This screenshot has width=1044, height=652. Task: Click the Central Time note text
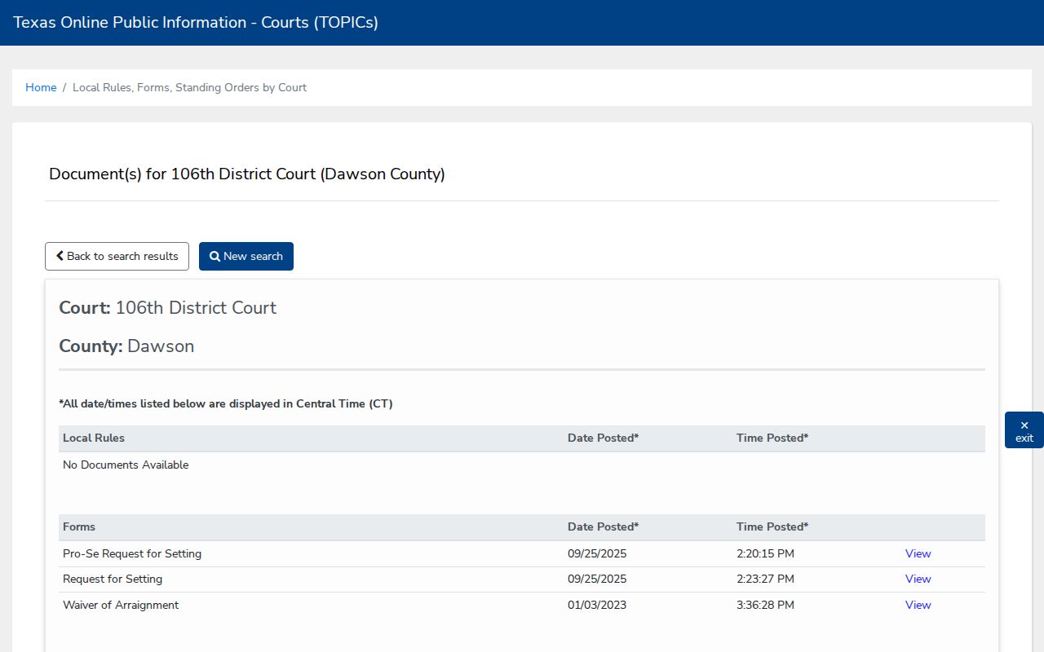(226, 403)
